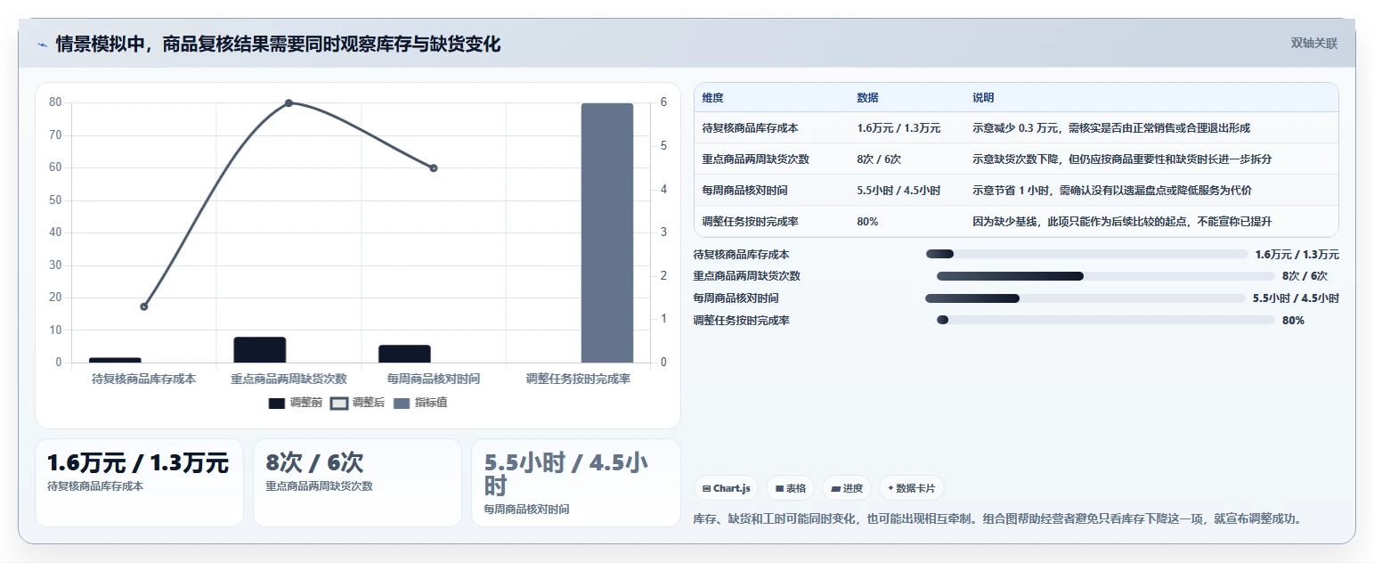The image size is (1374, 563).
Task: Click the line point above 每周商品核对时间
Action: [434, 168]
